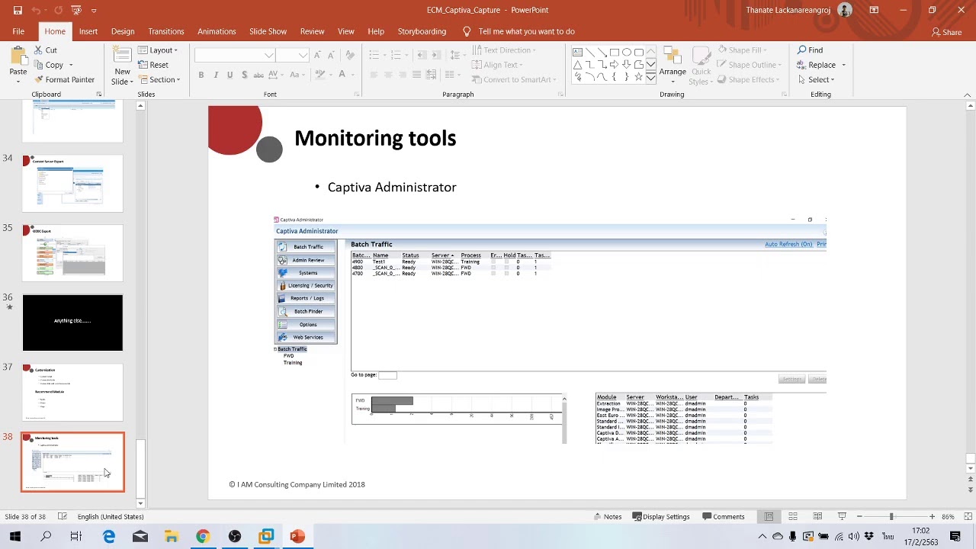This screenshot has height=549, width=976.
Task: Customize Quick Access Toolbar dropdown
Action: tap(94, 10)
